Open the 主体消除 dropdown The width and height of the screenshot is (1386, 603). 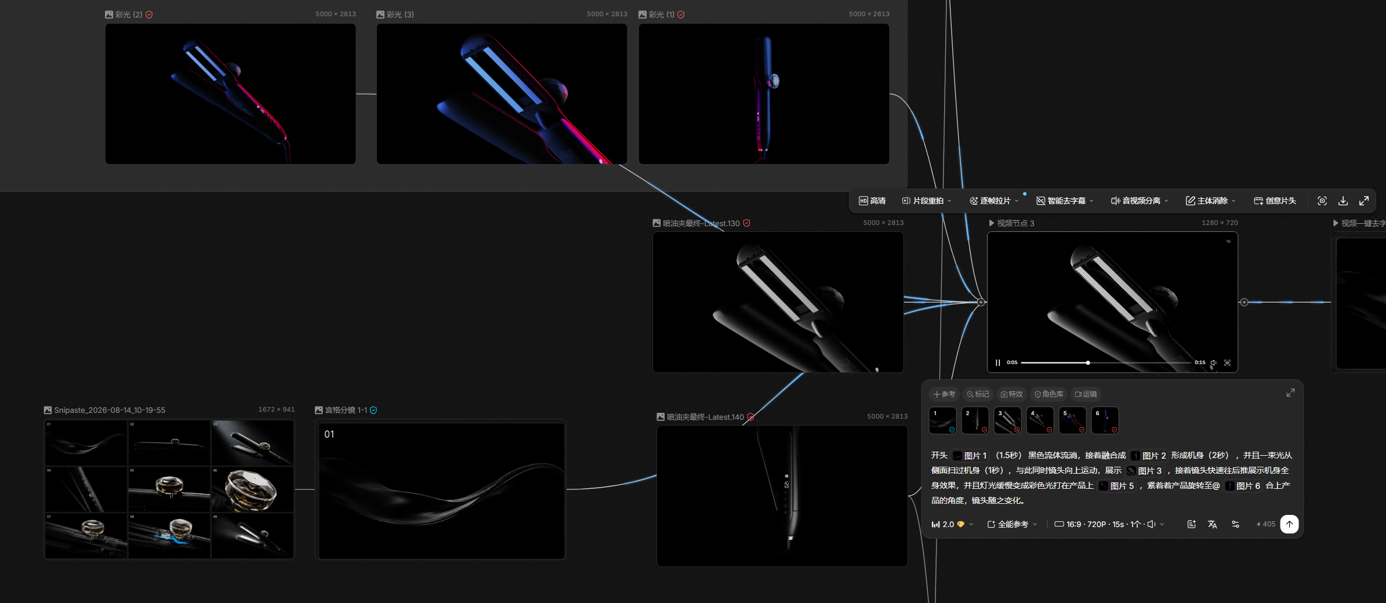pyautogui.click(x=1211, y=201)
